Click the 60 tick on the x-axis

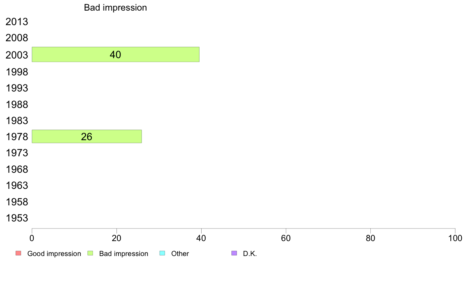(x=286, y=238)
